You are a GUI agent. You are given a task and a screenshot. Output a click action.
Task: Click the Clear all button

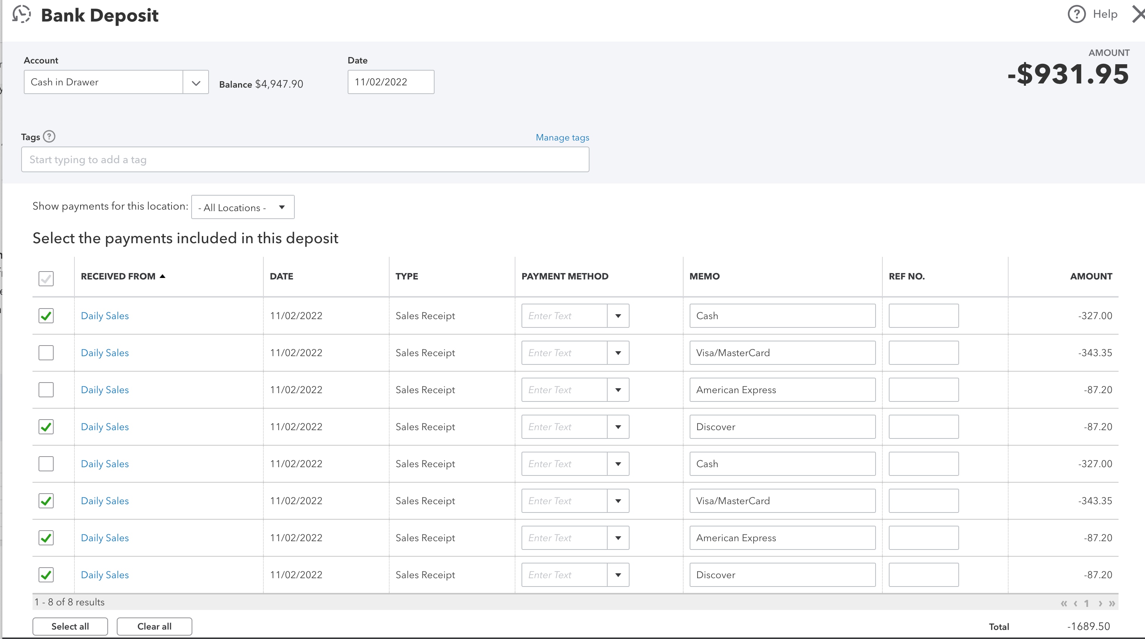pyautogui.click(x=154, y=626)
